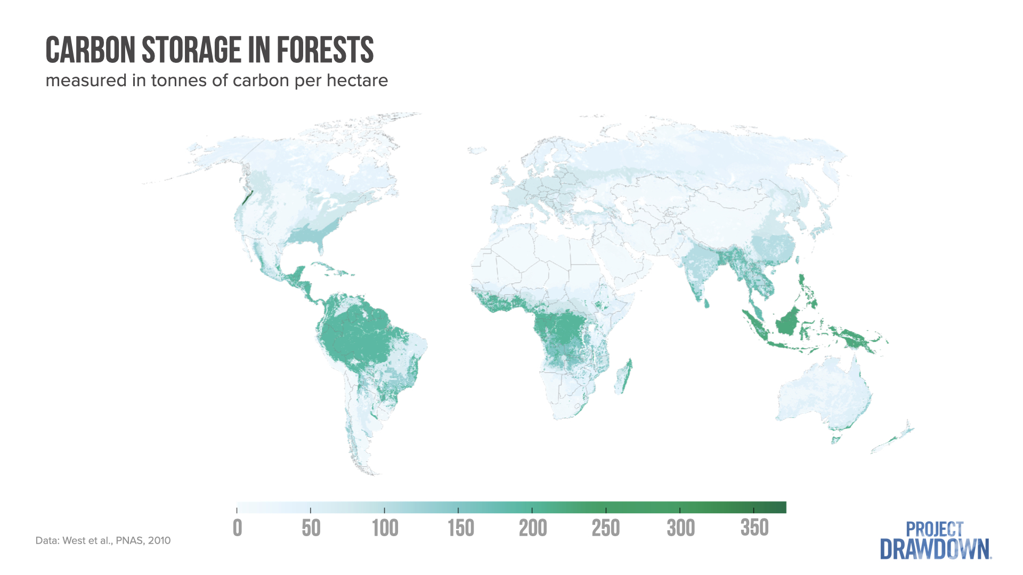The width and height of the screenshot is (1023, 575).
Task: Click the legend value 350
Action: 754,528
